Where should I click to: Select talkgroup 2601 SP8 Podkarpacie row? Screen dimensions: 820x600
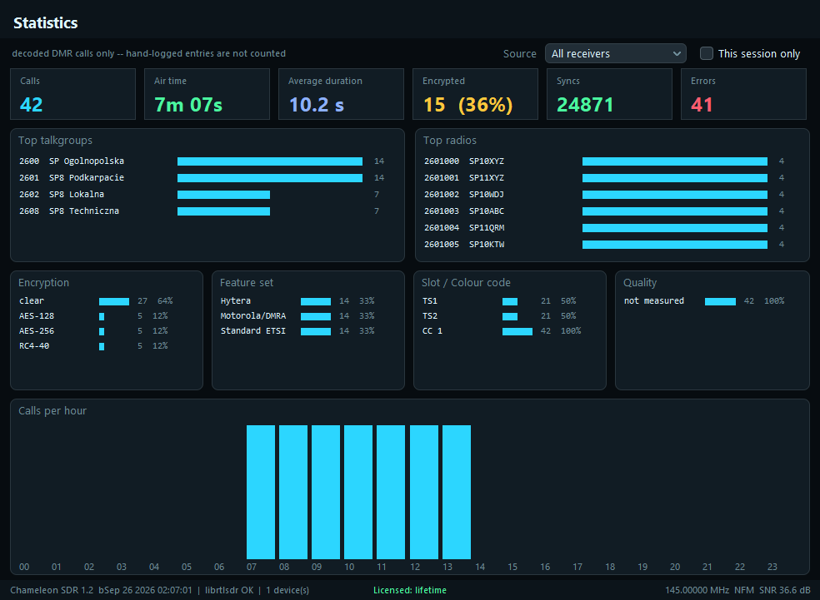coord(202,178)
